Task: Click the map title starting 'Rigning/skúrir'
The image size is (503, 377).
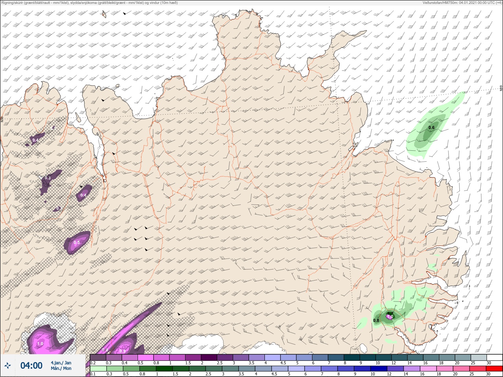Action: click(x=90, y=3)
